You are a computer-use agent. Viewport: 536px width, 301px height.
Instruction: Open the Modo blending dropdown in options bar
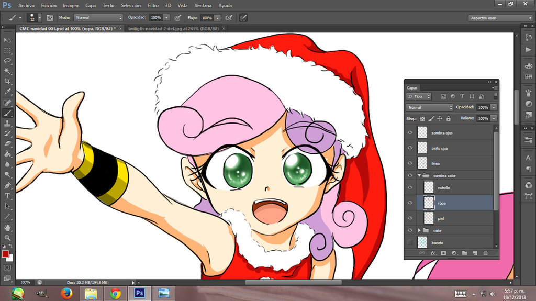98,17
